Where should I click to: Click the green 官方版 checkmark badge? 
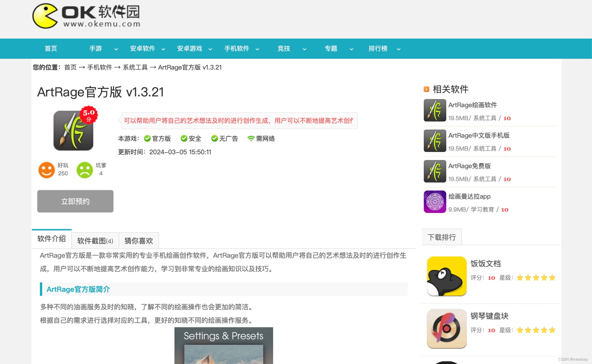point(147,138)
